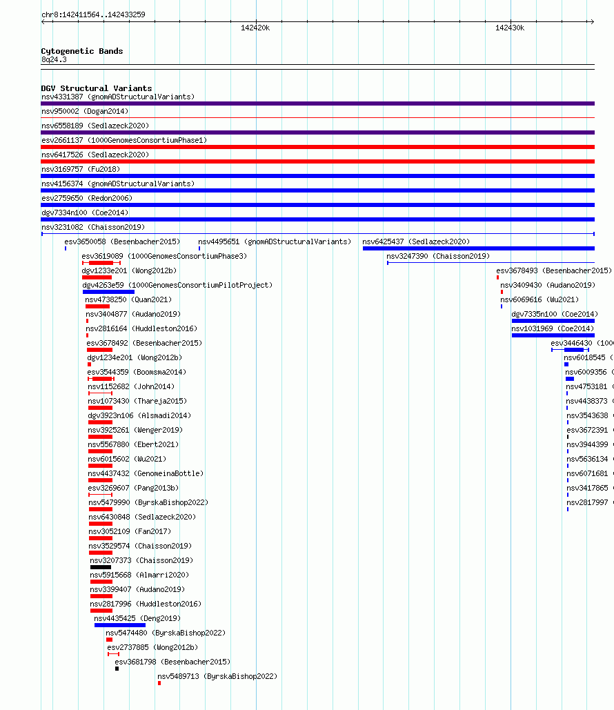Click the nsv4156374 gnomADStructuralVariants label
The height and width of the screenshot is (710, 614).
tap(118, 184)
